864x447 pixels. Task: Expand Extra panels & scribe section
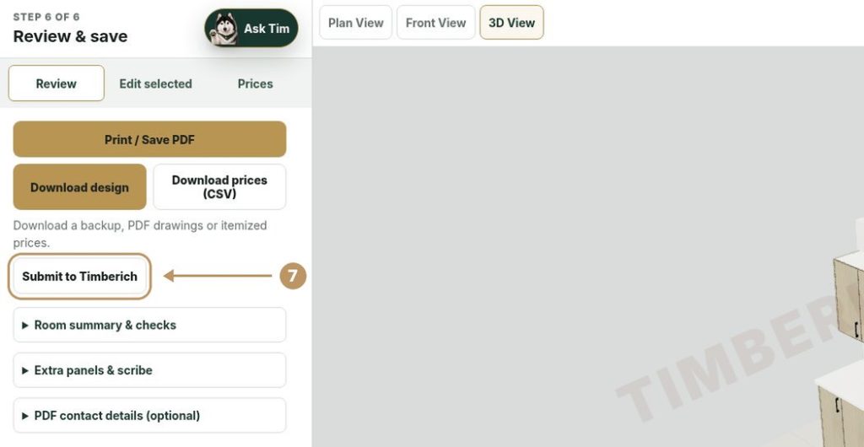pos(149,370)
